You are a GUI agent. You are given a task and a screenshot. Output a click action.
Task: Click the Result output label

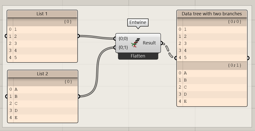point(149,43)
